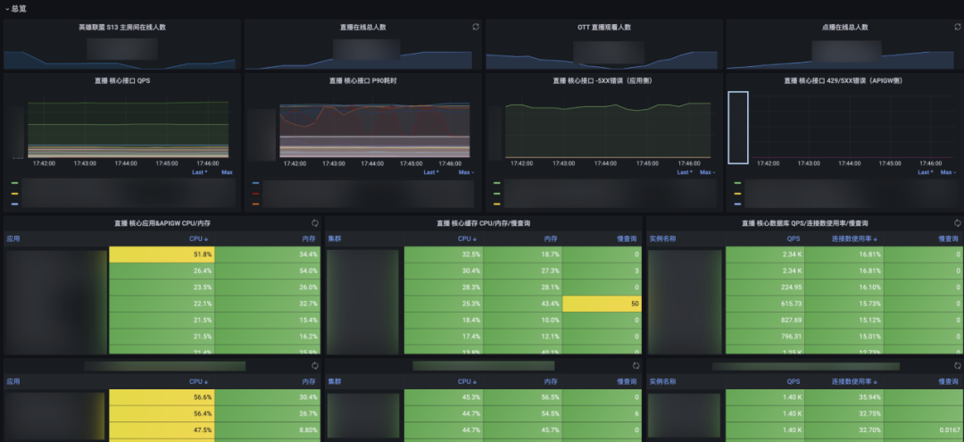Click refresh icon above the 35.94% 连接数使用率 table
The width and height of the screenshot is (964, 442).
[x=957, y=366]
